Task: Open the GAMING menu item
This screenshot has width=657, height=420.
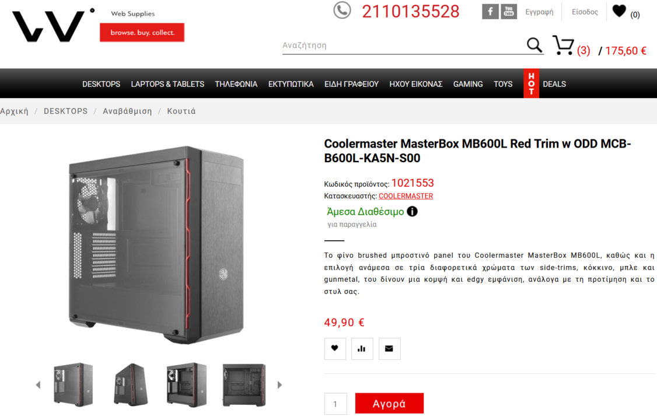Action: [467, 84]
